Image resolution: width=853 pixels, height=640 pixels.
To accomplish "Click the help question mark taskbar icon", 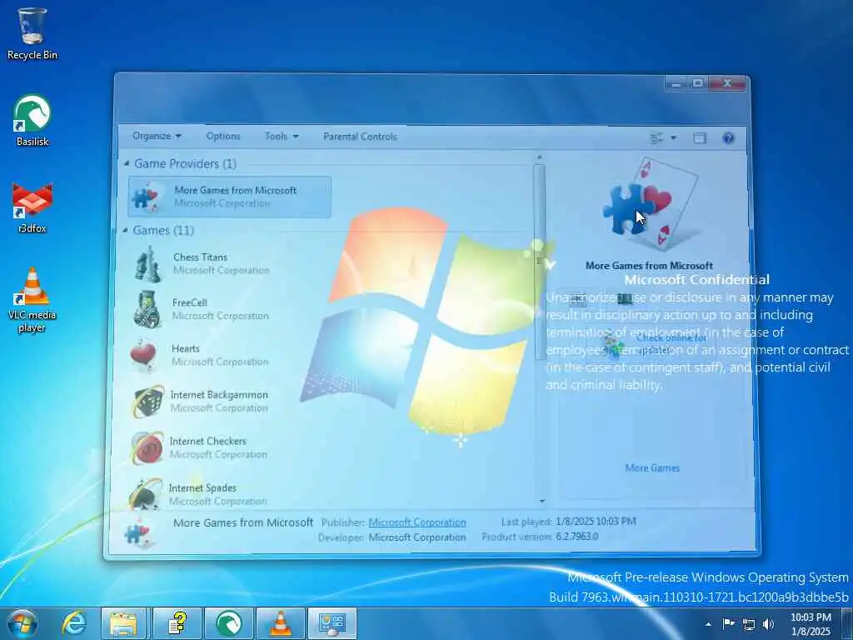I will click(x=177, y=623).
